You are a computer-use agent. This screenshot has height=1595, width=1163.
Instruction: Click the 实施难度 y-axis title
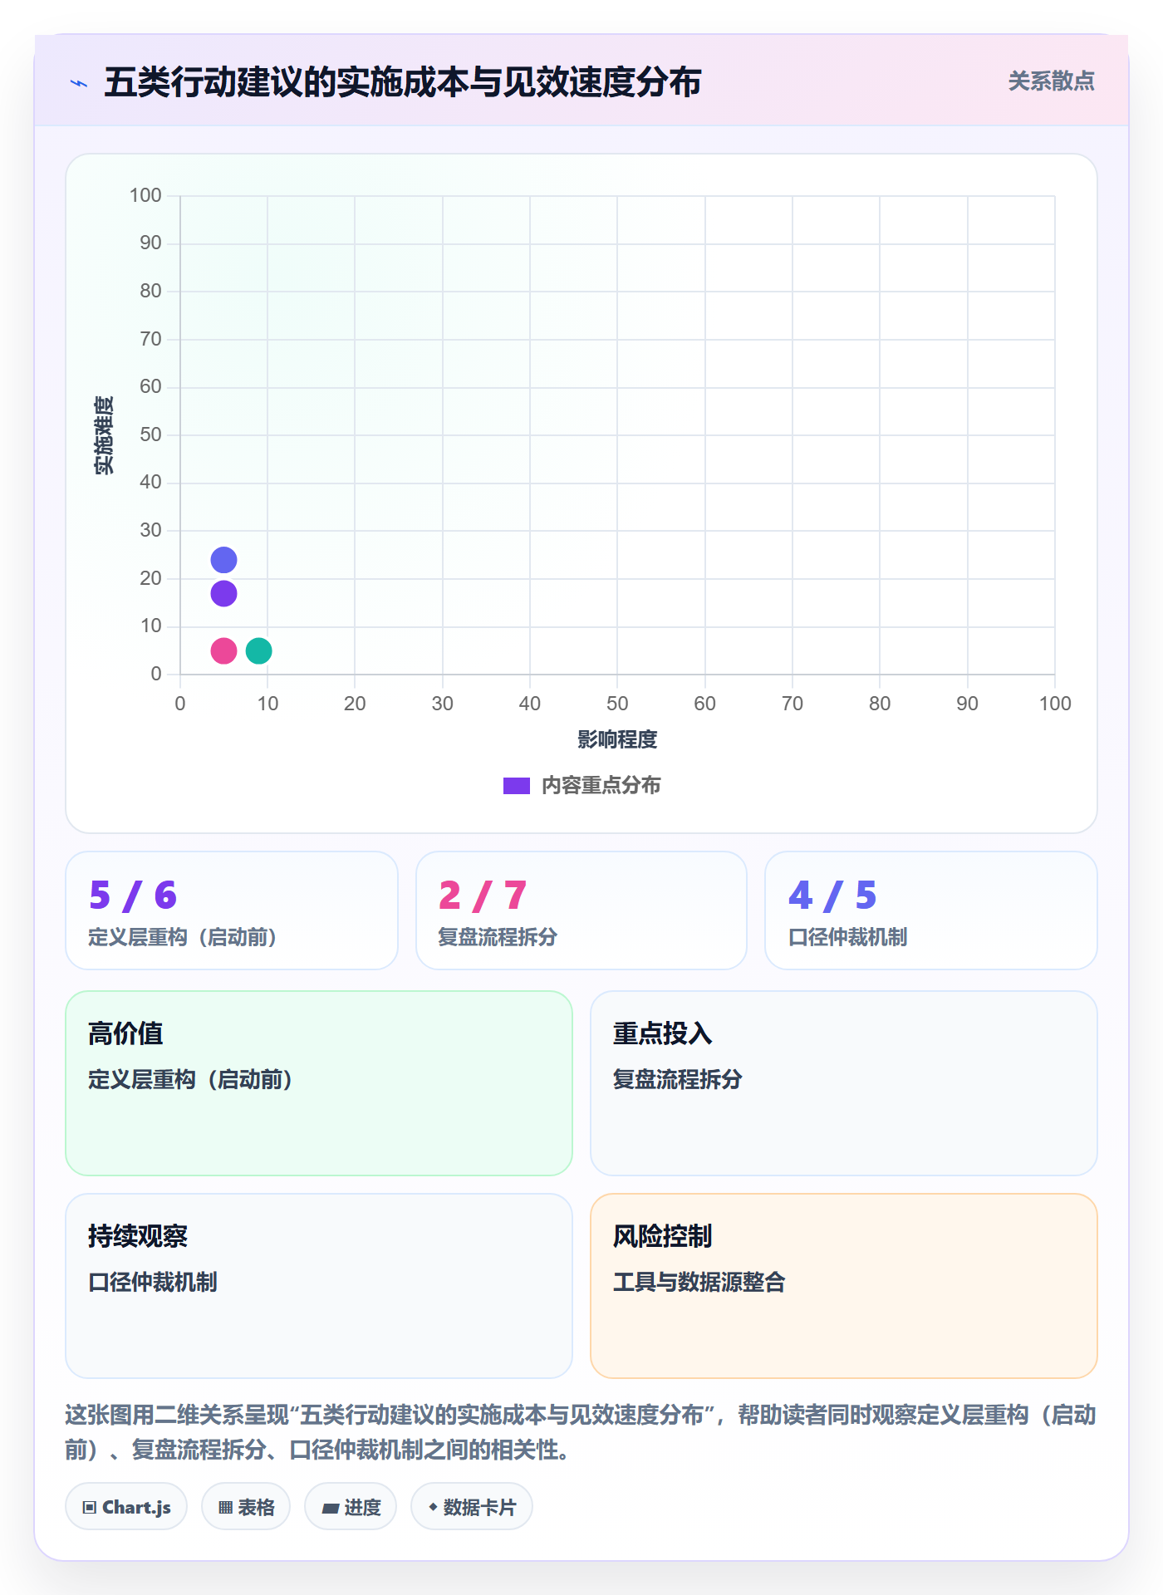tap(104, 435)
